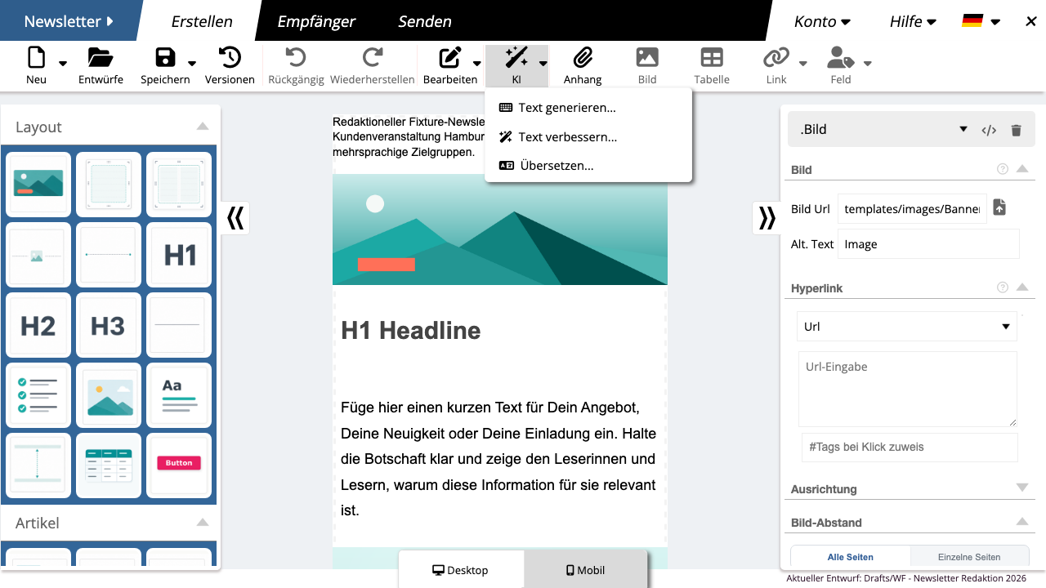Select the H1 Headline text in newsletter

coord(411,331)
